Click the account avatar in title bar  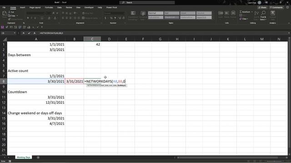click(x=260, y=2)
